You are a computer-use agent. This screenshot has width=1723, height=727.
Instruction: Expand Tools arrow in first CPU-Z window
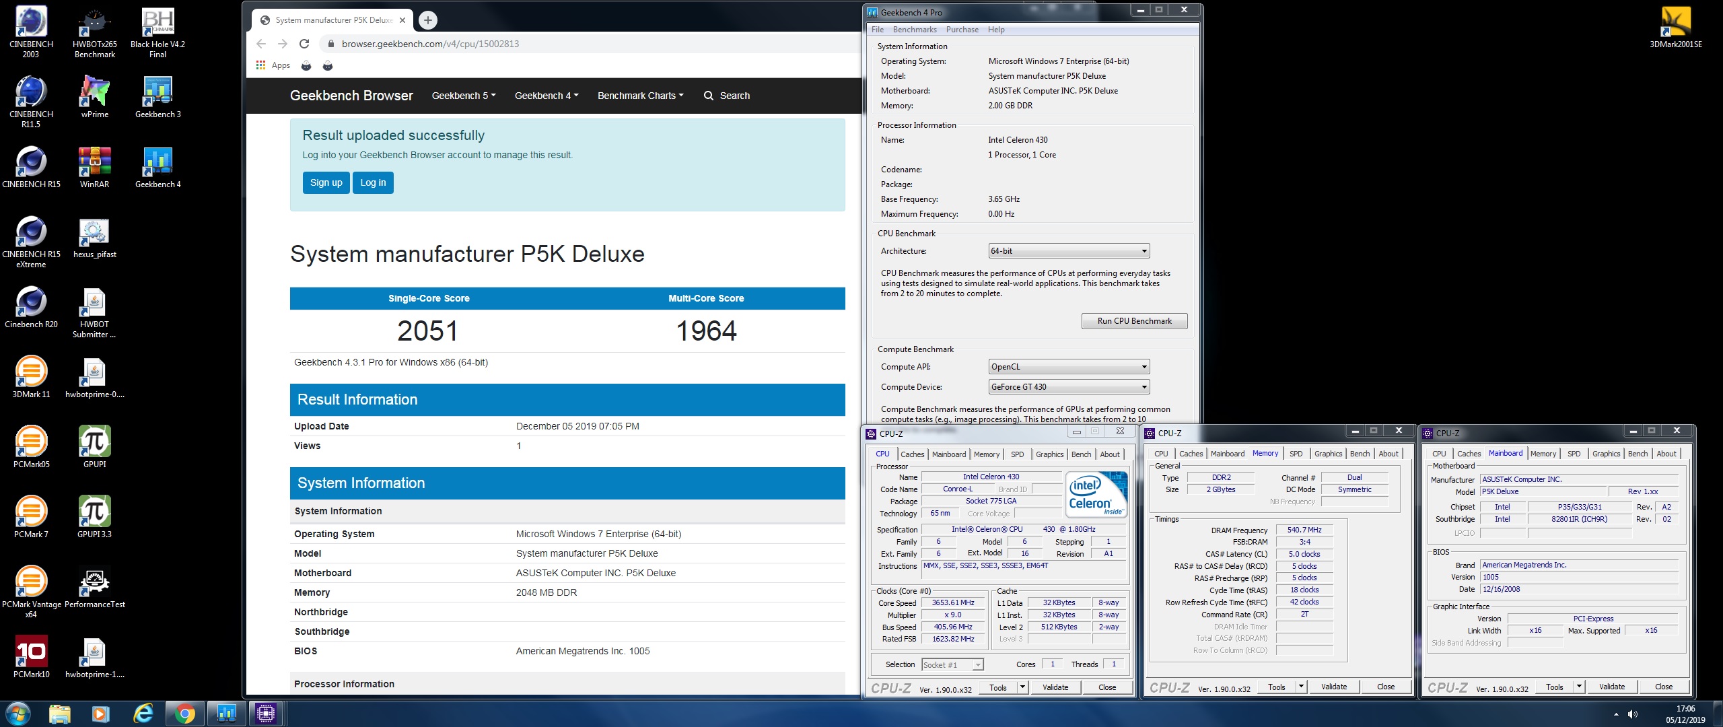coord(1022,687)
